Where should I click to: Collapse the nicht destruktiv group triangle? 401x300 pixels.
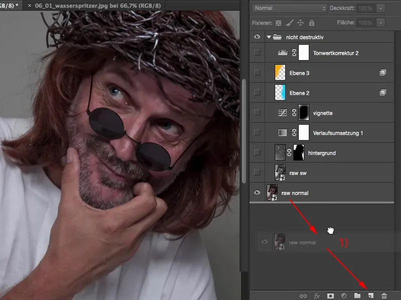tap(269, 37)
